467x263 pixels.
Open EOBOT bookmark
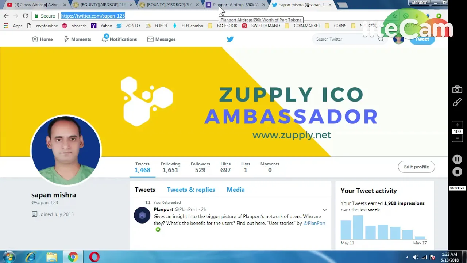pyautogui.click(x=157, y=26)
